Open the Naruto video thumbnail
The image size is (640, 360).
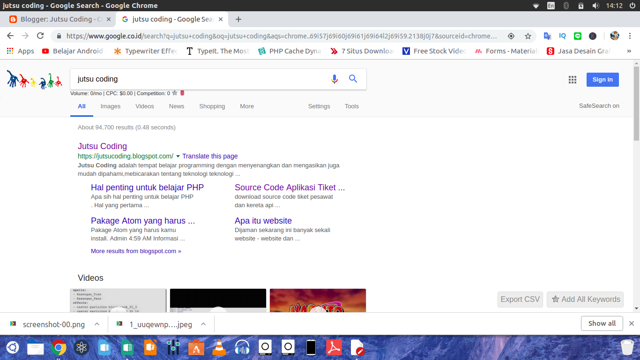click(x=318, y=300)
